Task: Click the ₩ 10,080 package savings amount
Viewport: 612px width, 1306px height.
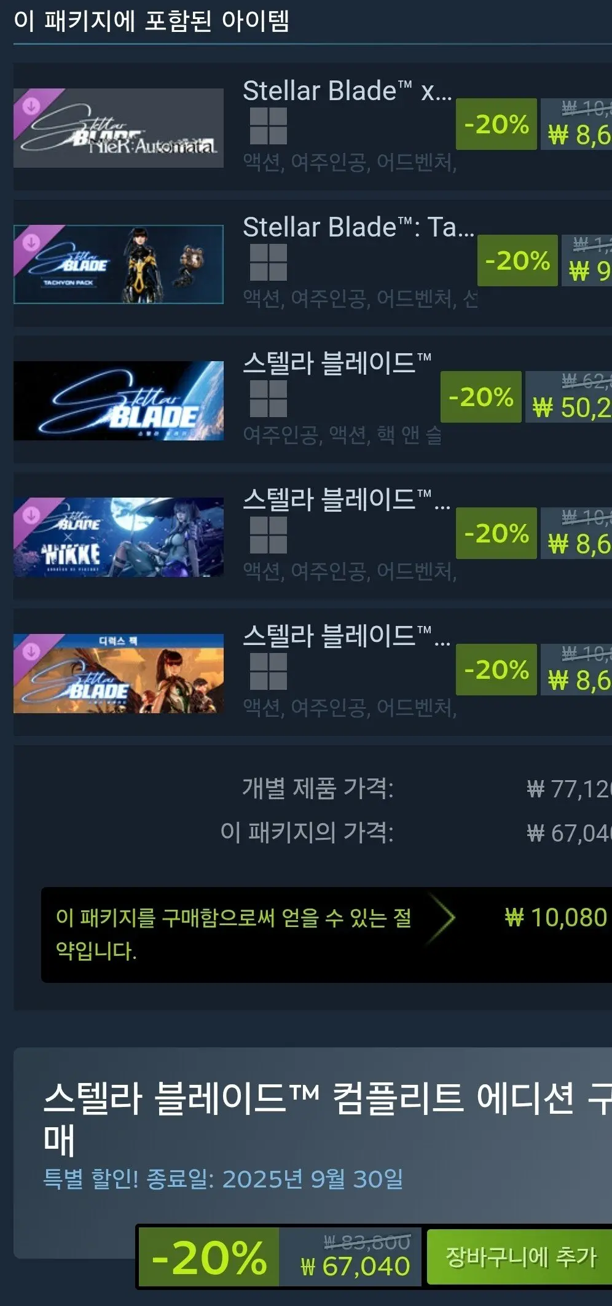Action: [x=556, y=917]
